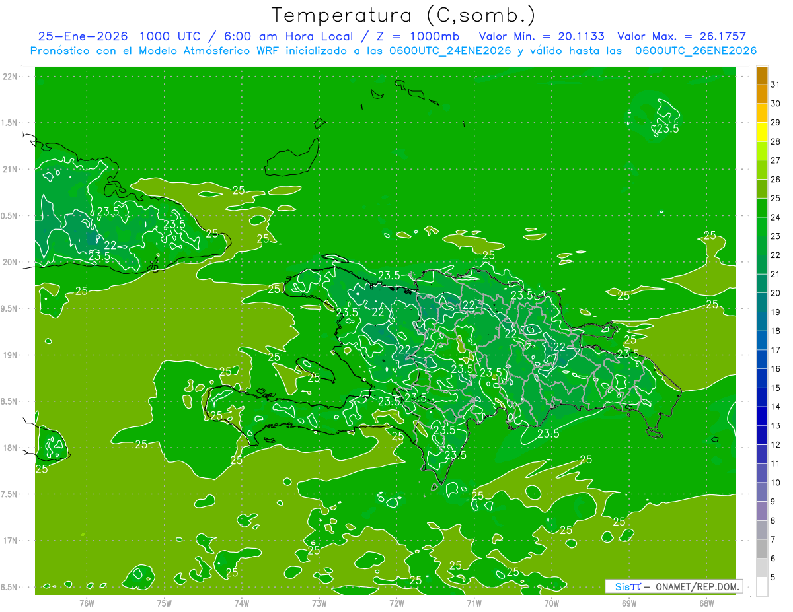Click the '5' legend scale label

[773, 577]
